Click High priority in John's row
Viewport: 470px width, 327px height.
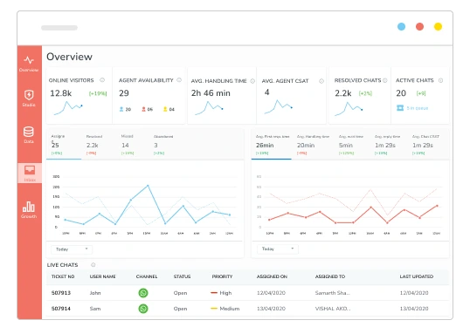click(221, 293)
